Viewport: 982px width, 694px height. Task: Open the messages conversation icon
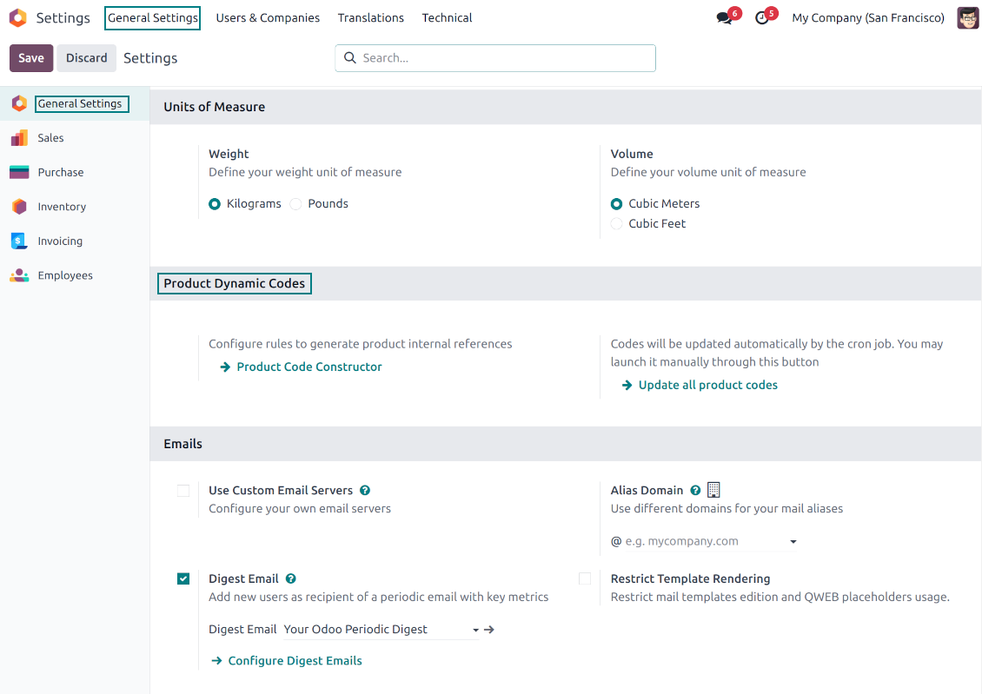click(724, 18)
